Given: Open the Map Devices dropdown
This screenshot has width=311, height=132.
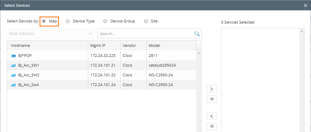Looking at the screenshot, I should point(50,34).
